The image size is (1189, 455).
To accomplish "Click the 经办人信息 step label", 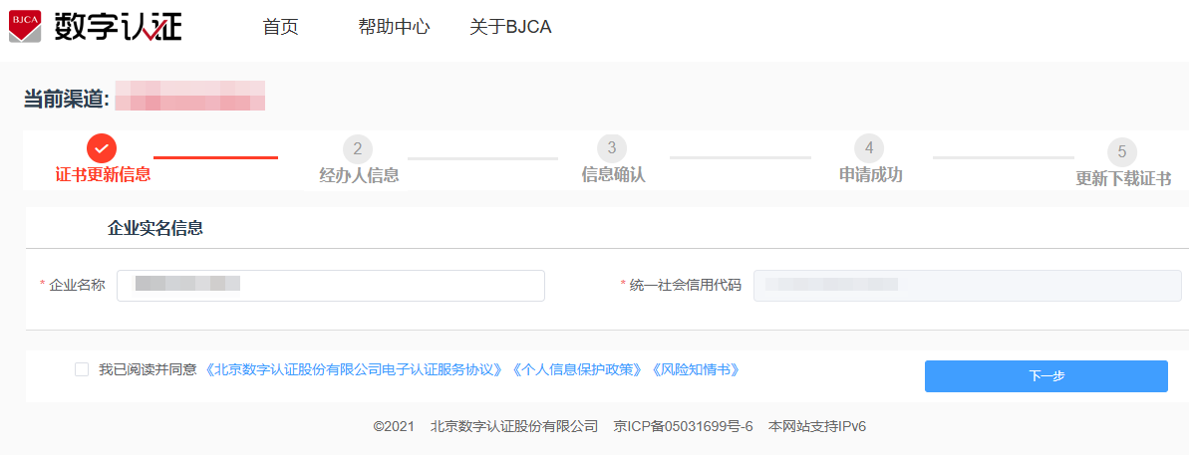I will coord(360,175).
